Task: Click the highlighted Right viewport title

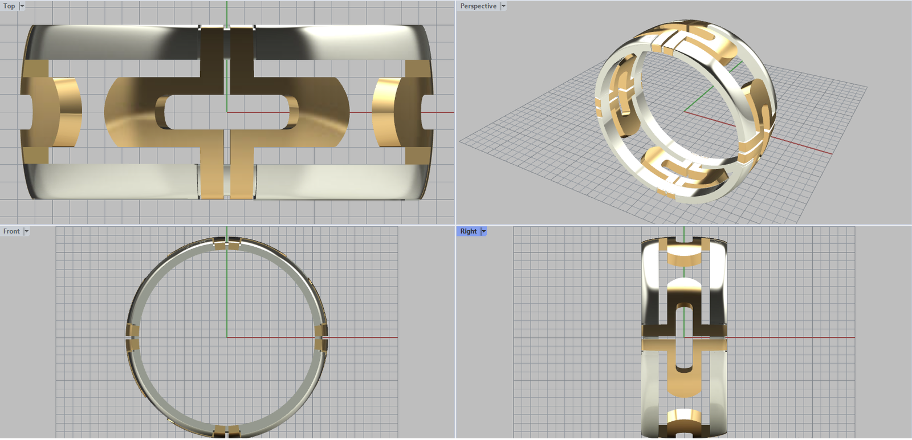Action: [468, 231]
